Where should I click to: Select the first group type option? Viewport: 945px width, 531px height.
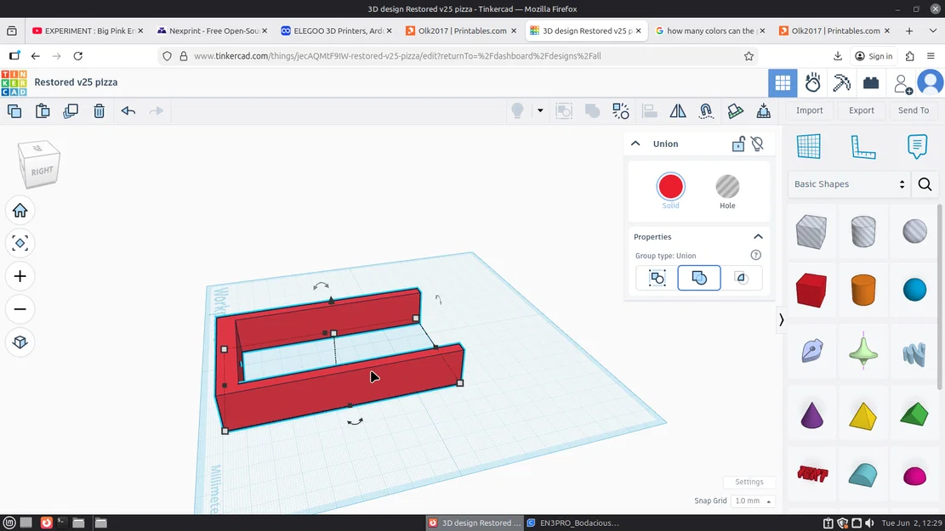pos(657,278)
